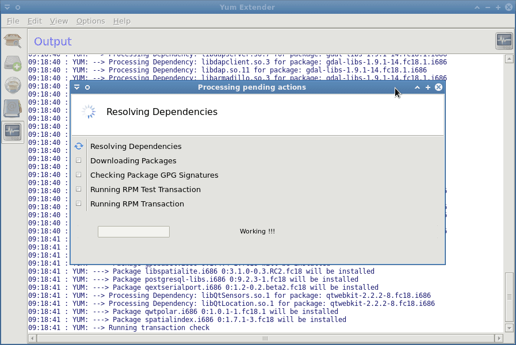The image size is (516, 345).
Task: Click the spinning progress indicator
Action: click(x=89, y=112)
